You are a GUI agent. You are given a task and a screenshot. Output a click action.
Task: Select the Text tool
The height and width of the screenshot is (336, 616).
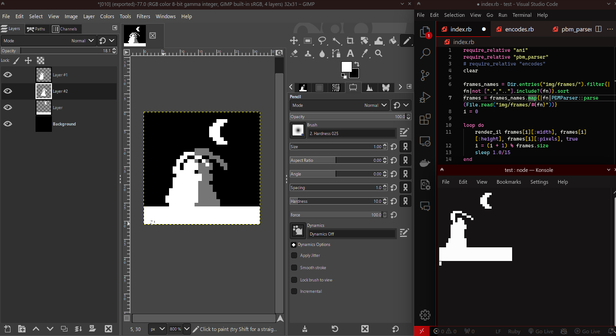tap(350, 54)
